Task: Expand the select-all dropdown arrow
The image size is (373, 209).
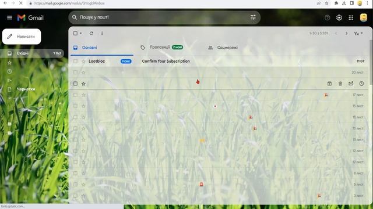Action: tap(80, 33)
